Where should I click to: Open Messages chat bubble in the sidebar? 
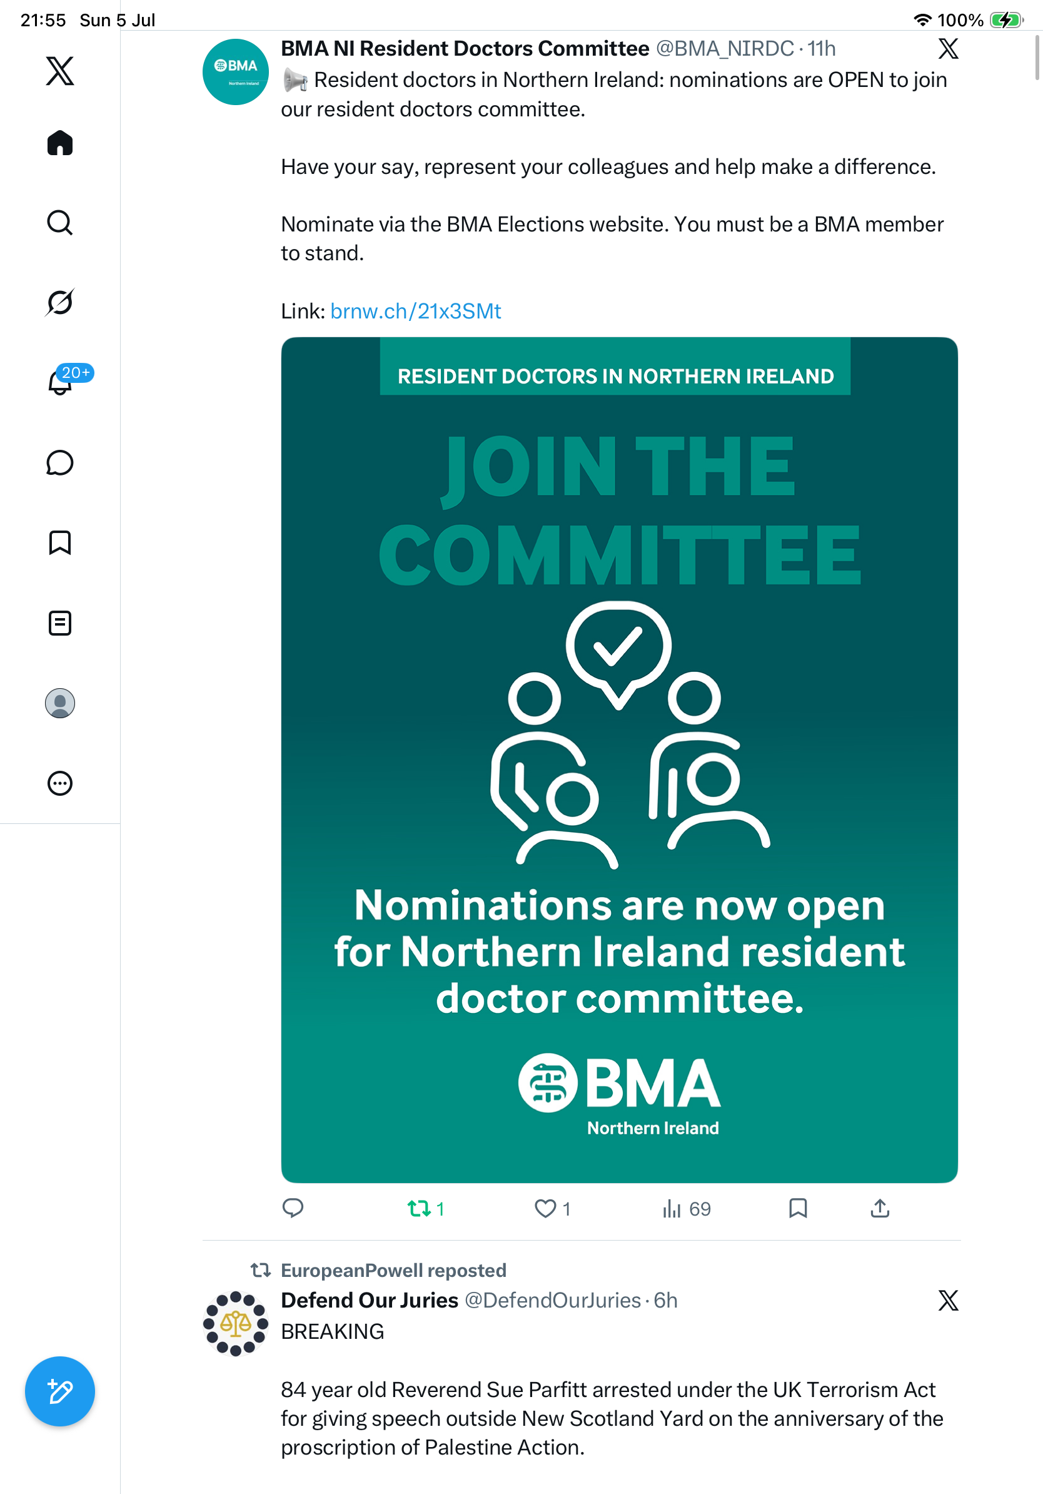(60, 462)
